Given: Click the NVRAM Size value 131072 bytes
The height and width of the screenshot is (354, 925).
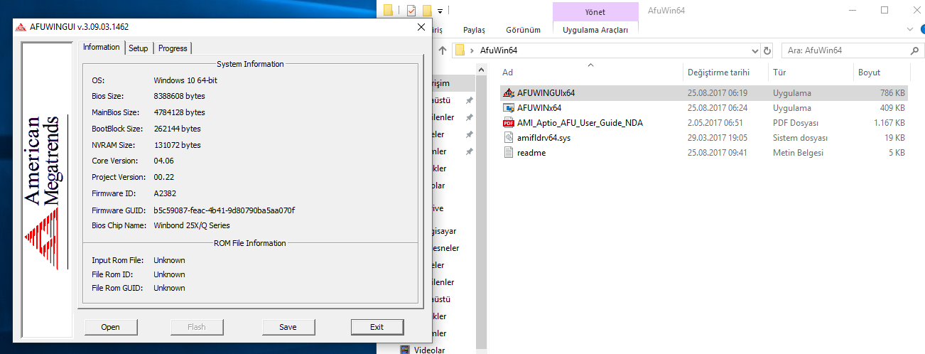Looking at the screenshot, I should pos(177,145).
